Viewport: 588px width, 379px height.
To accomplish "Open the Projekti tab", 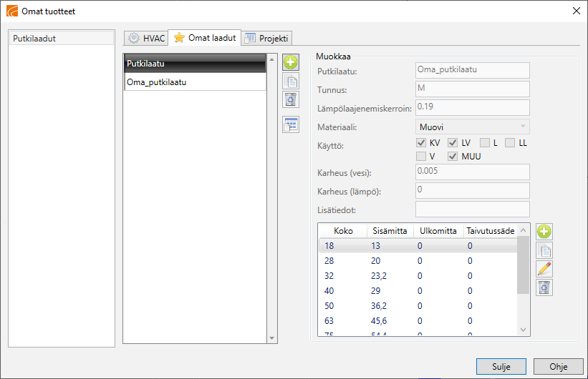I will pyautogui.click(x=267, y=38).
